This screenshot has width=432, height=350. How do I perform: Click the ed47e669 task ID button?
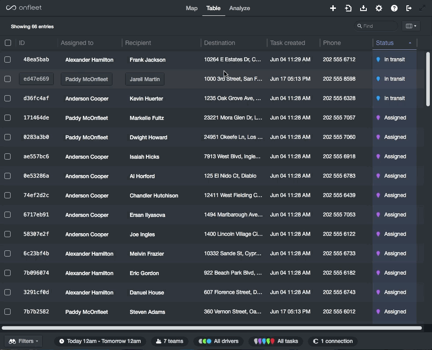point(36,79)
